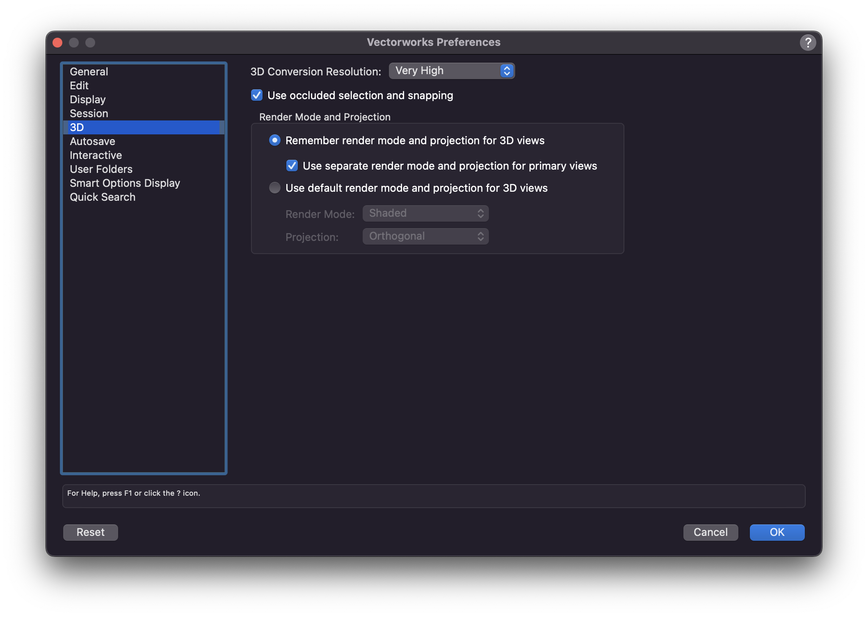Go to Session preferences
The height and width of the screenshot is (617, 868).
[89, 113]
